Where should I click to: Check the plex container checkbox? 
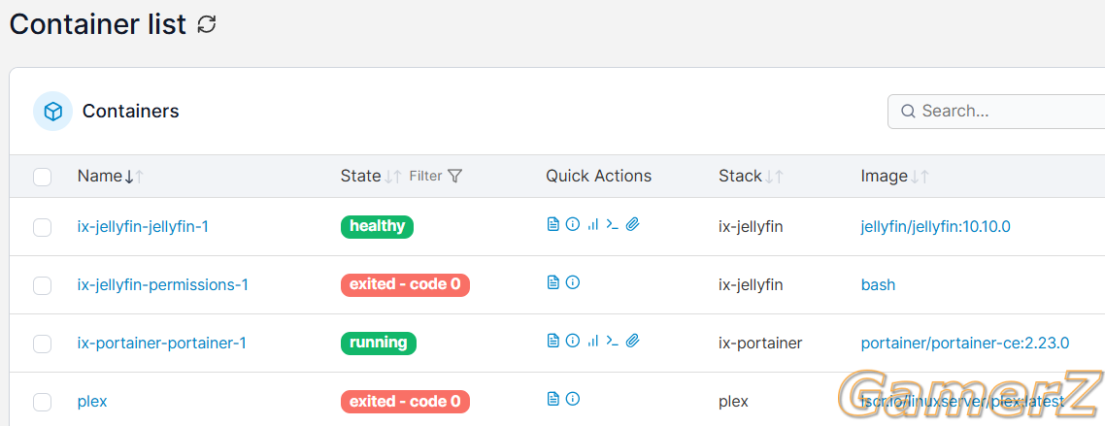point(43,402)
